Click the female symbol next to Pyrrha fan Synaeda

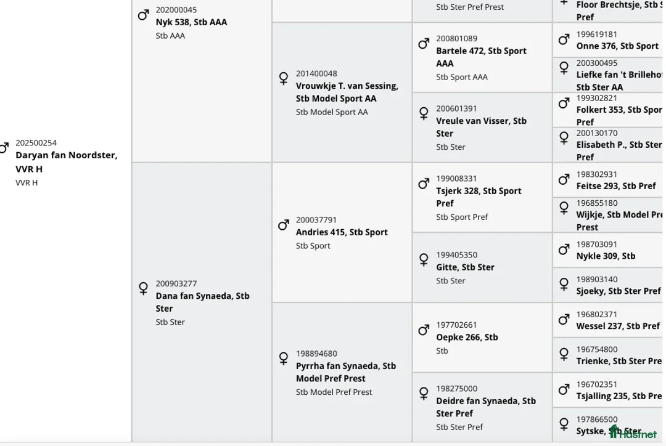[284, 359]
